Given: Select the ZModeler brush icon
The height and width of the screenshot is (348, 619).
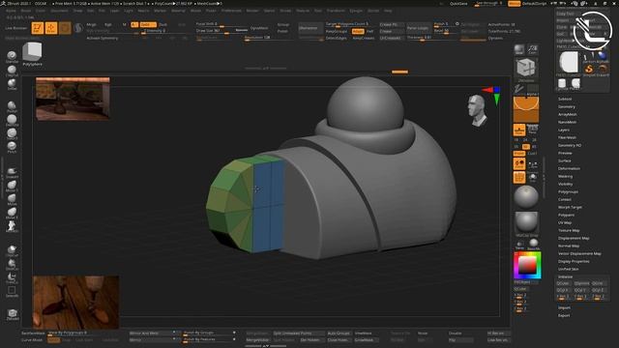Looking at the screenshot, I should tap(13, 313).
